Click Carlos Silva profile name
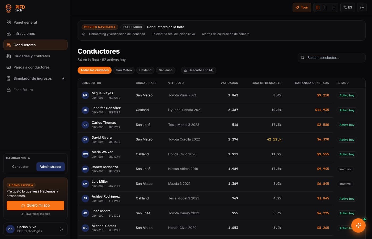 click(x=27, y=227)
